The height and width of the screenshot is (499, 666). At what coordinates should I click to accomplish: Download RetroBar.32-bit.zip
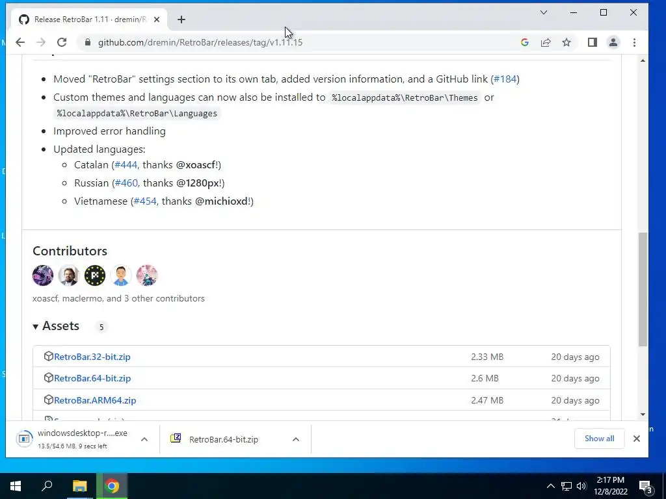[92, 357]
